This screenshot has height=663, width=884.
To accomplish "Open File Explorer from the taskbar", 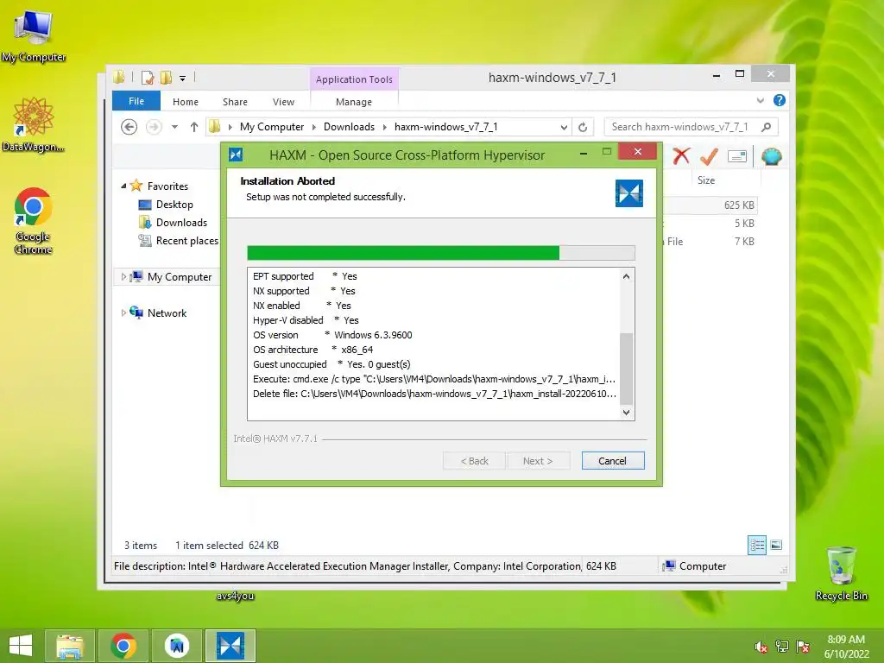I will click(x=69, y=646).
